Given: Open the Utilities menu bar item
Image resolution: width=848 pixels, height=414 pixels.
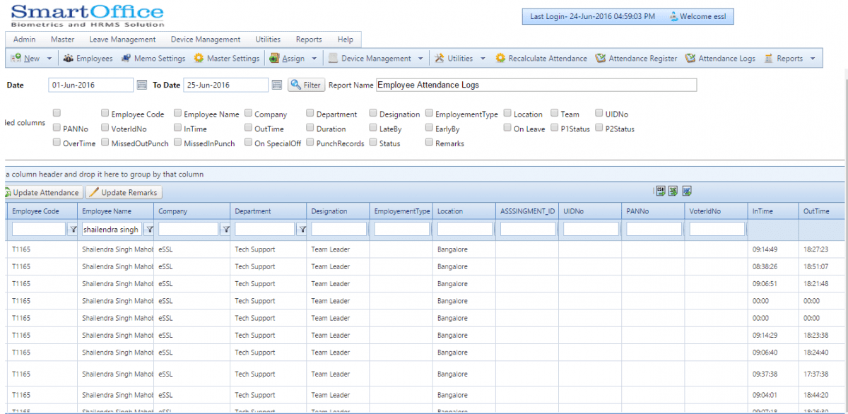Looking at the screenshot, I should (268, 40).
